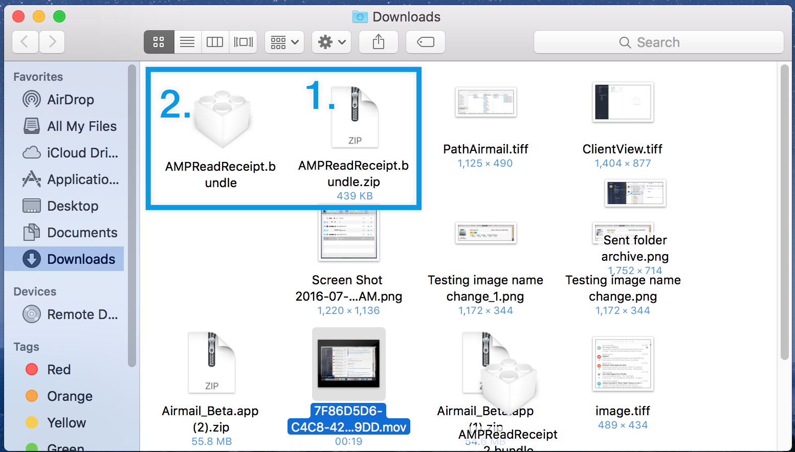This screenshot has width=795, height=452.
Task: Click the Edit Tags toolbar button
Action: pos(425,42)
